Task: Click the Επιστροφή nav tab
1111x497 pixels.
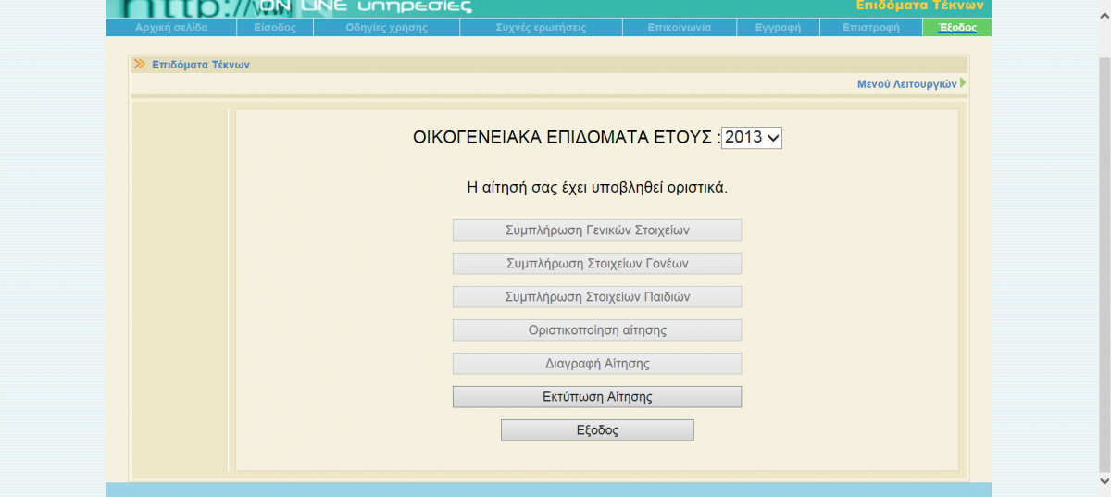Action: click(871, 28)
